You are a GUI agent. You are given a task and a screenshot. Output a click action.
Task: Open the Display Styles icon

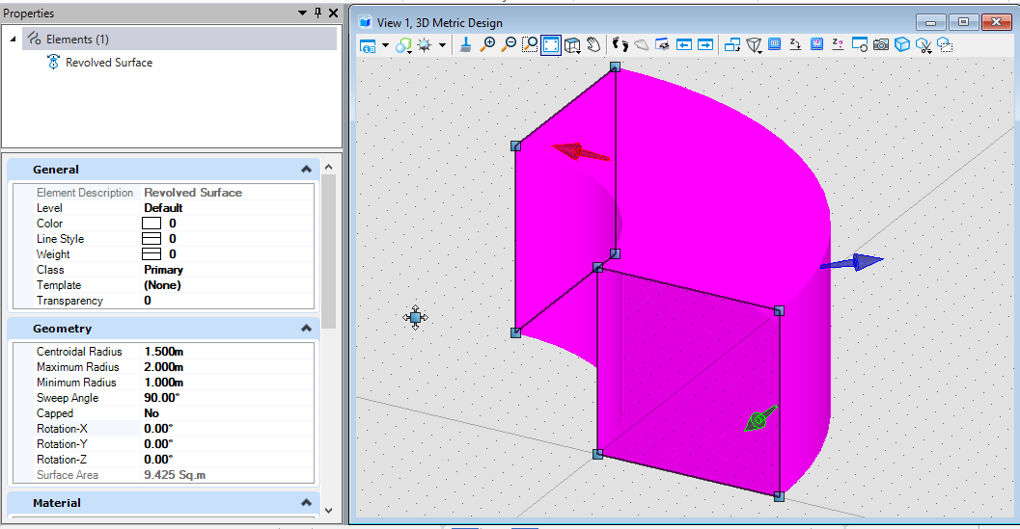coord(404,45)
